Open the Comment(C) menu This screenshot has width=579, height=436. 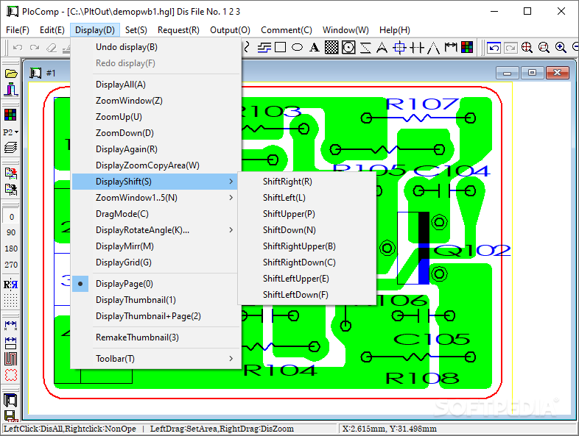(x=286, y=30)
